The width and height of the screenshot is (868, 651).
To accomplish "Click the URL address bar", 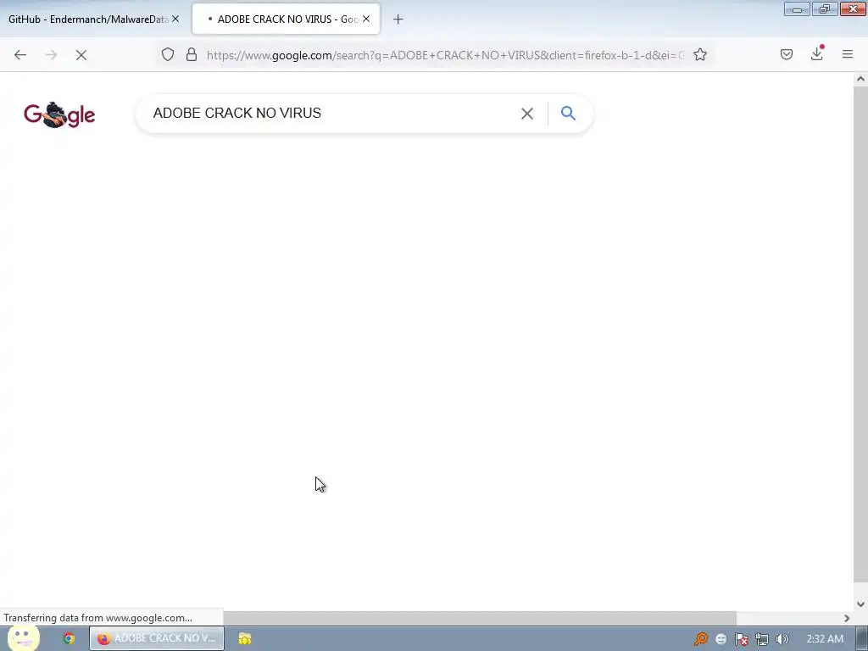I will (x=446, y=55).
